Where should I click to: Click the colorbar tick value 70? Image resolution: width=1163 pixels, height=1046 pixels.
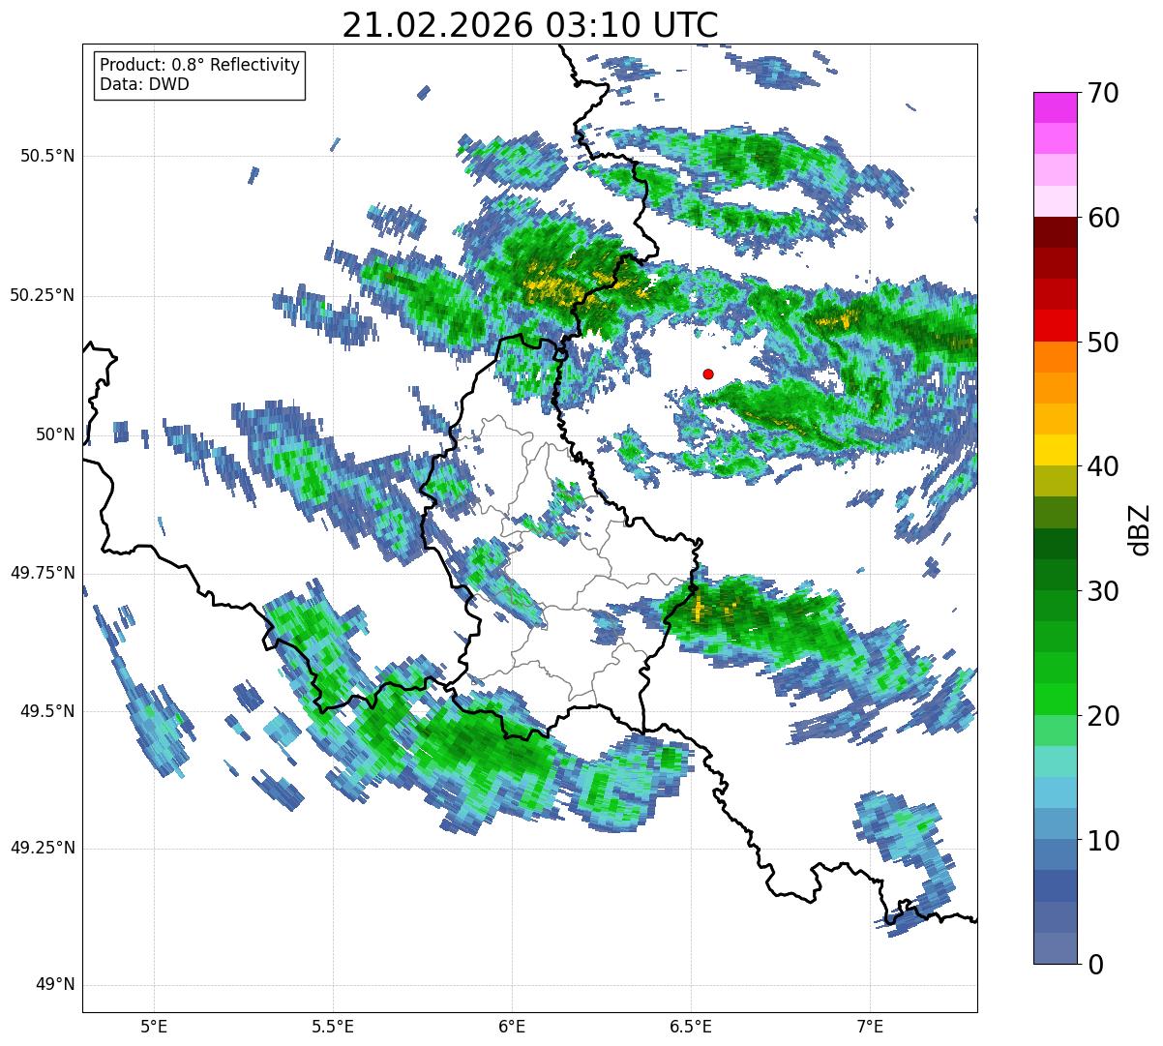coord(1103,93)
